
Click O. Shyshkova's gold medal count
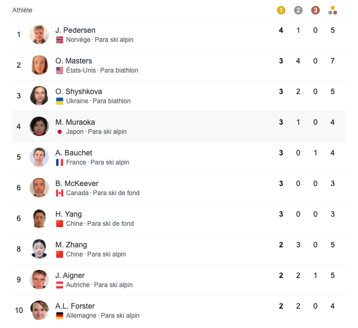point(281,91)
